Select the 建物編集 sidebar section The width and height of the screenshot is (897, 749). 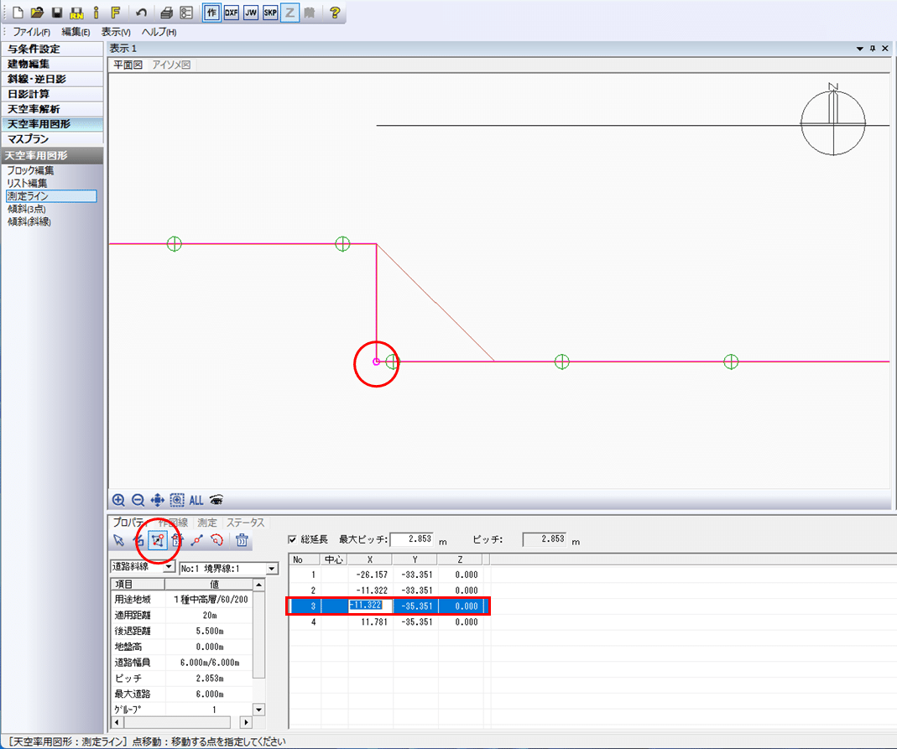point(52,64)
